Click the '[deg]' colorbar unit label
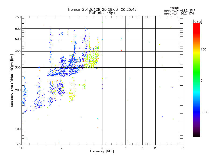 point(197,21)
